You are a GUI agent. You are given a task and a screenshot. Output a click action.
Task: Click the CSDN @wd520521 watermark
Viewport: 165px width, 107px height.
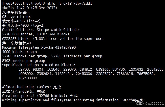pos(150,103)
